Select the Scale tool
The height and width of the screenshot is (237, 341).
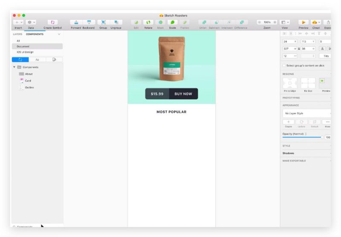(173, 23)
